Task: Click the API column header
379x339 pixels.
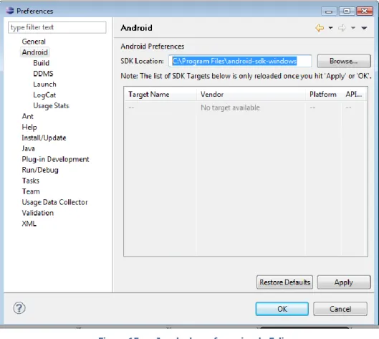Action: click(x=354, y=95)
